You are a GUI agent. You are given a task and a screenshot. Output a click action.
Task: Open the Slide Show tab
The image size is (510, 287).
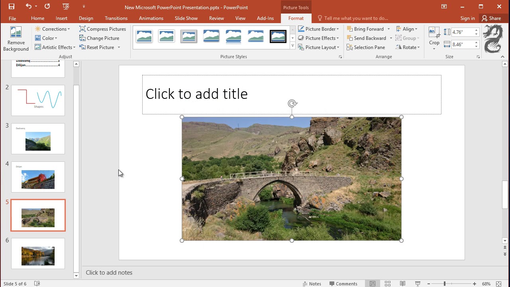point(186,18)
